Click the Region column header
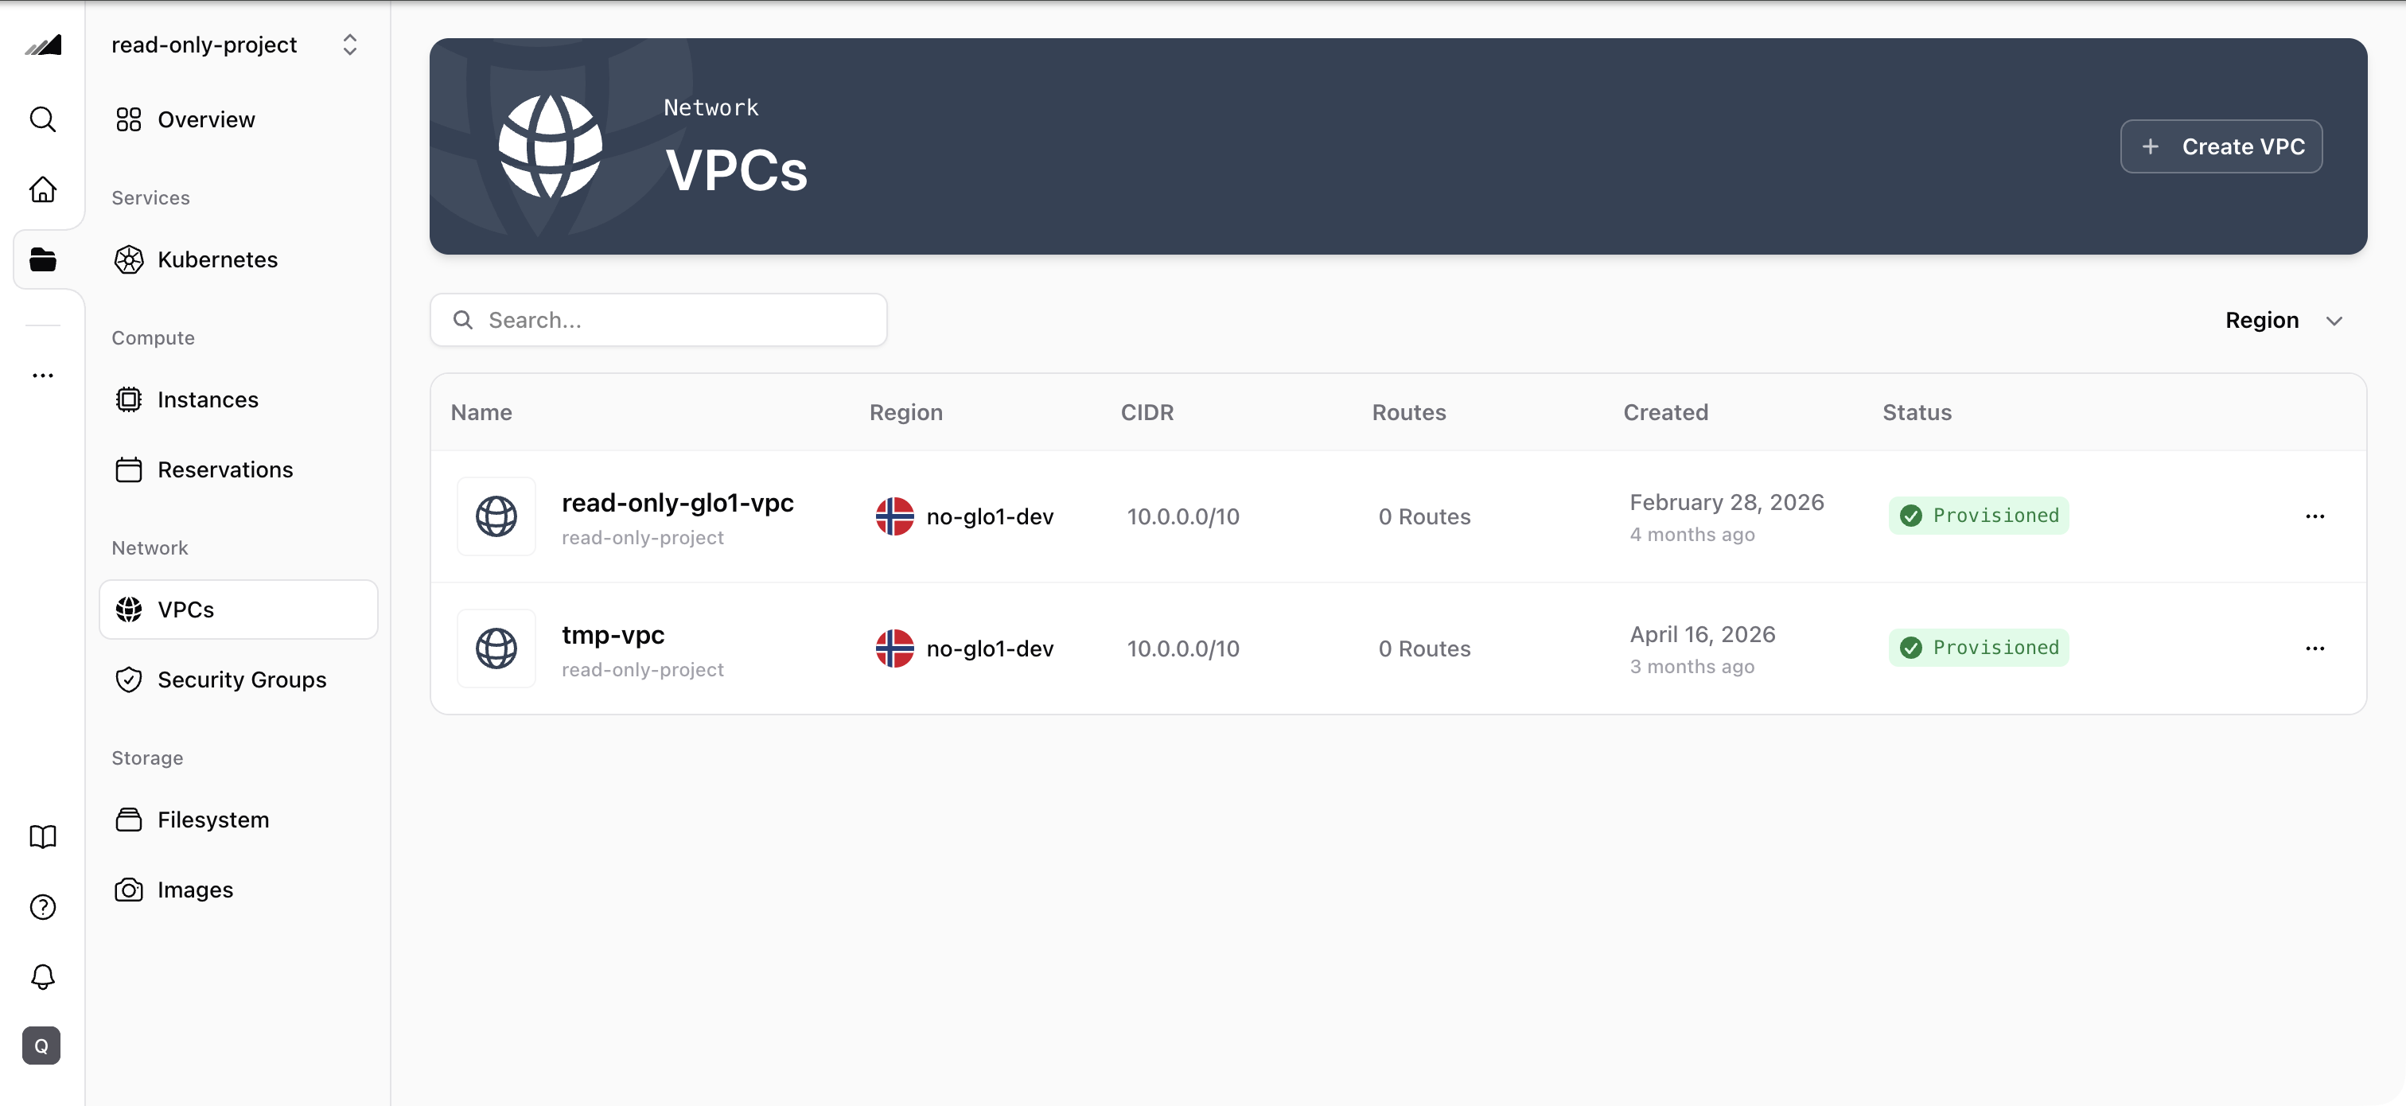The height and width of the screenshot is (1106, 2406). [x=906, y=412]
